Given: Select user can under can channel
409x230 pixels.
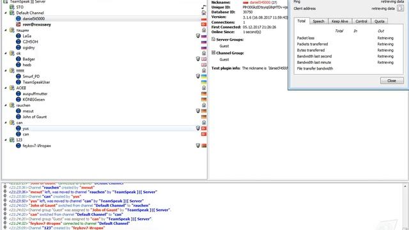Looking at the screenshot, I should click(26, 134).
